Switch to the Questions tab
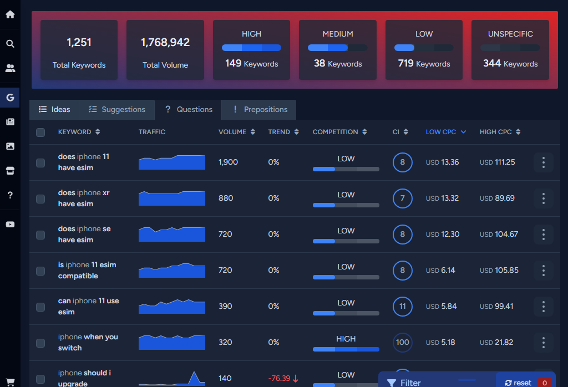The width and height of the screenshot is (568, 387). 189,109
